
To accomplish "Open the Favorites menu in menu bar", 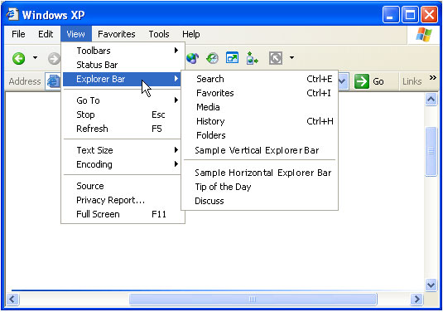I will pyautogui.click(x=117, y=34).
